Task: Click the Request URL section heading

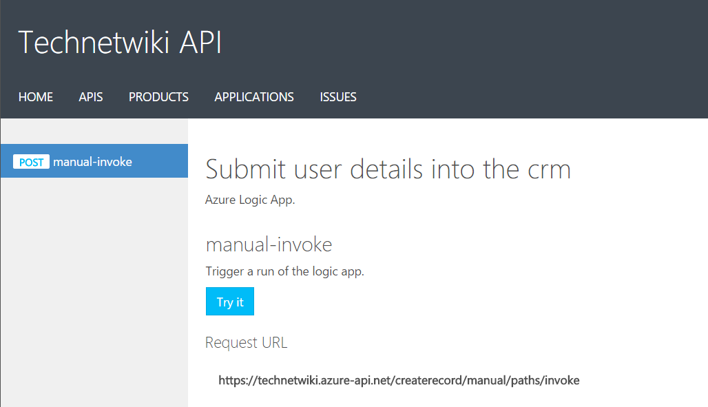Action: [x=246, y=342]
